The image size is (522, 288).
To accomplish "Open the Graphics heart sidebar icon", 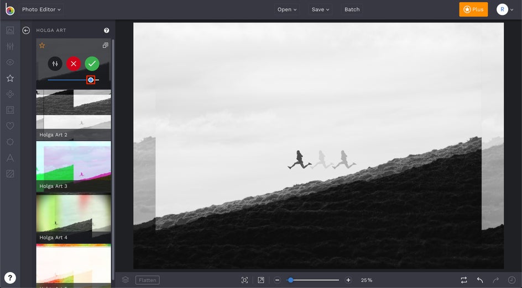I will pyautogui.click(x=10, y=126).
